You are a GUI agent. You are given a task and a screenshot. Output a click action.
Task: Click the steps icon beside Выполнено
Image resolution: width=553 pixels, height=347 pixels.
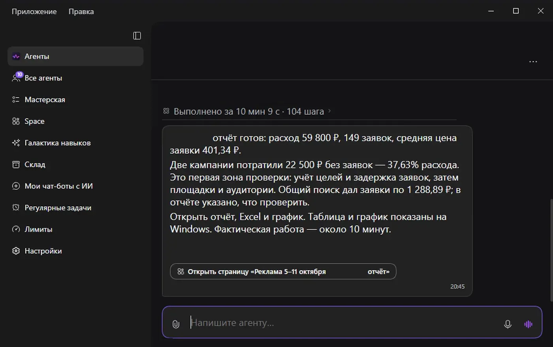pyautogui.click(x=166, y=111)
